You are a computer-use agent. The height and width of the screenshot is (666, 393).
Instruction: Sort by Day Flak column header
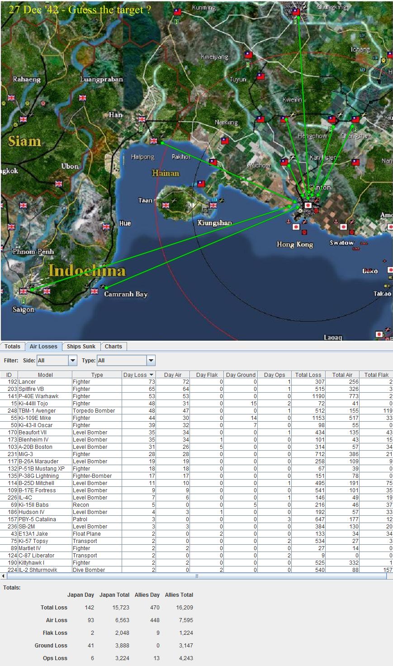click(x=207, y=375)
